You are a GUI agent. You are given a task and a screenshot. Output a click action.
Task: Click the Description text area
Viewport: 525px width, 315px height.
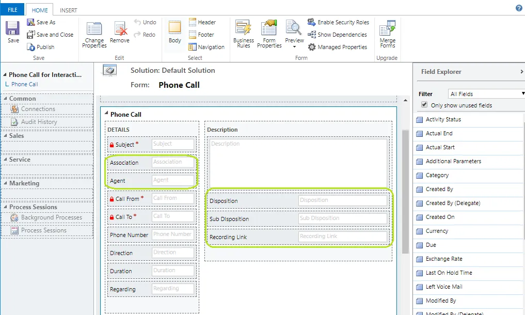pyautogui.click(x=298, y=163)
